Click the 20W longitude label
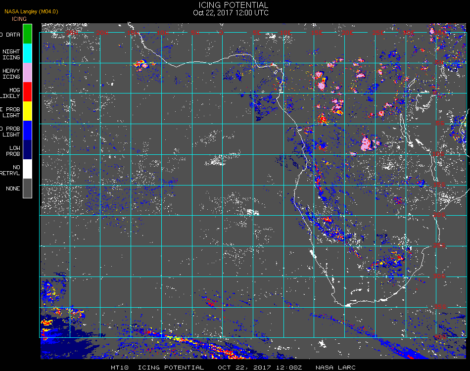The image size is (470, 371). 102,32
